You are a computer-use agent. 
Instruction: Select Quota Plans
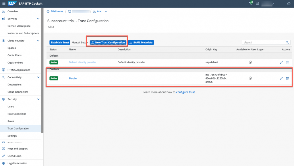pos(14,55)
